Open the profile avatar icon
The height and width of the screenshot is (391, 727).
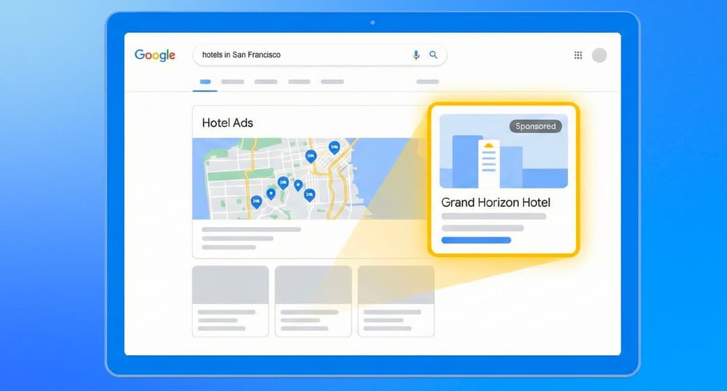click(598, 55)
